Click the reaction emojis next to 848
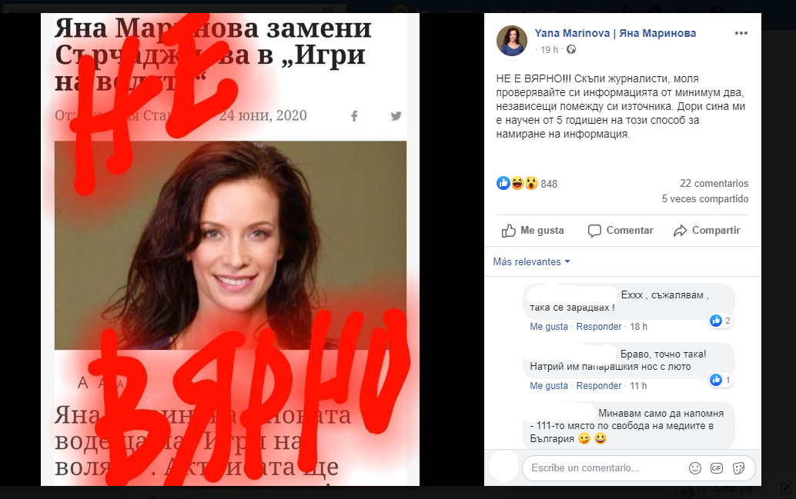 tap(517, 183)
